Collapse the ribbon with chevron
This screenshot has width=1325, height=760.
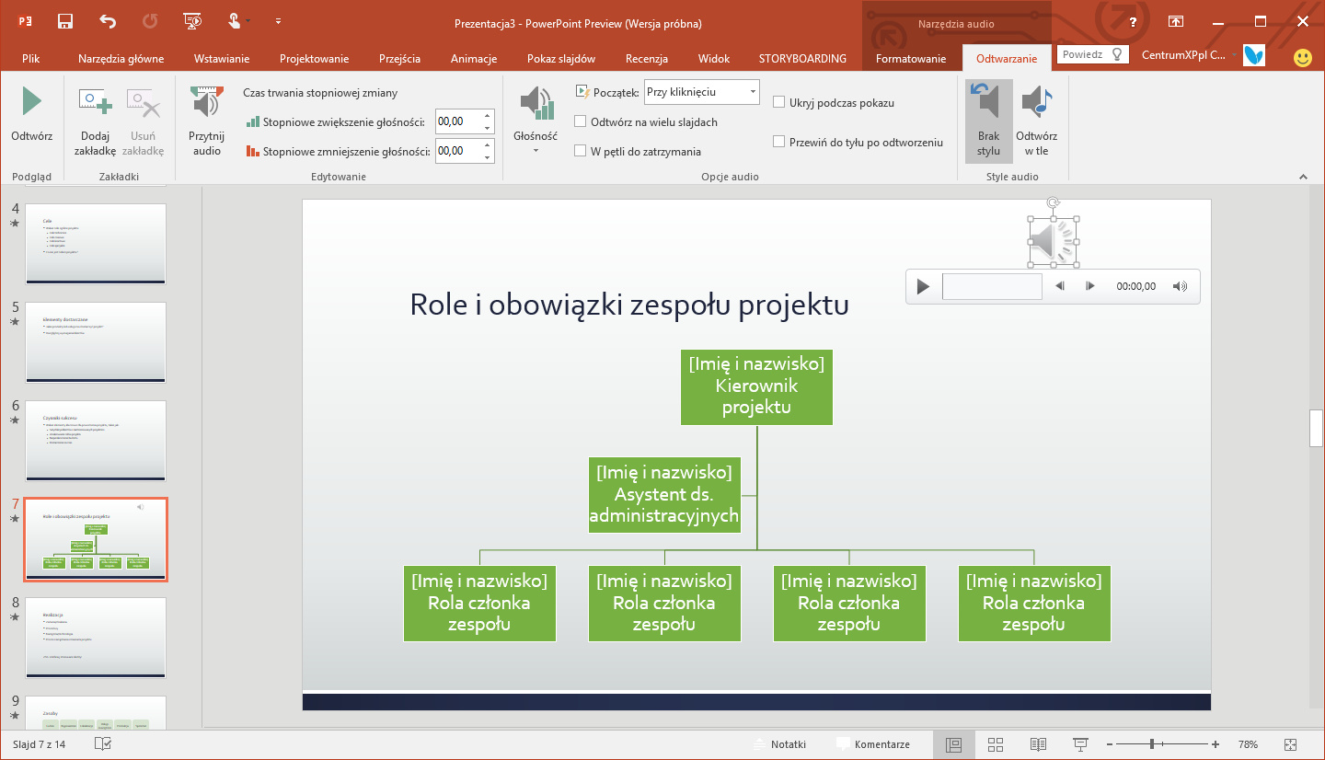tap(1303, 177)
